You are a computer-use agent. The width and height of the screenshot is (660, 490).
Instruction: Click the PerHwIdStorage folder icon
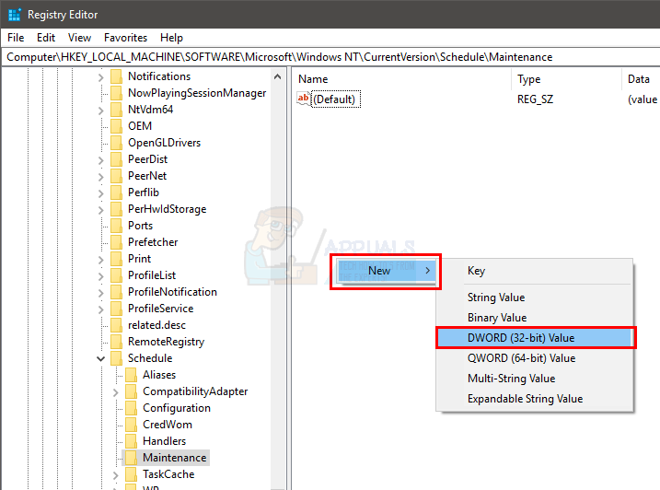coord(117,209)
